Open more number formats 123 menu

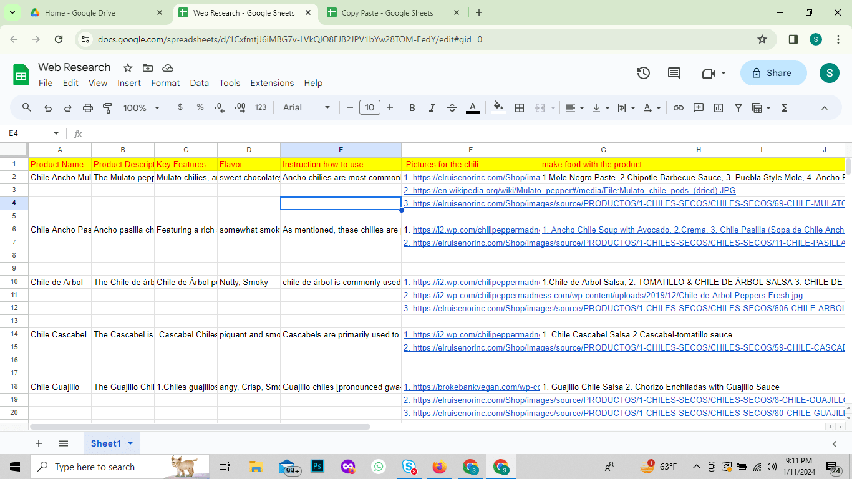click(x=261, y=107)
